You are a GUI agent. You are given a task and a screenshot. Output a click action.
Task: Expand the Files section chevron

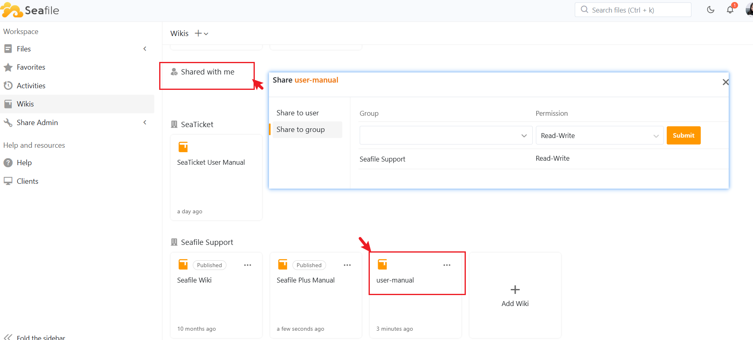click(145, 49)
